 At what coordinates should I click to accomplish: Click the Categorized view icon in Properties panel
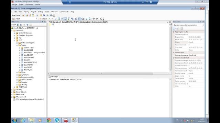(175, 29)
